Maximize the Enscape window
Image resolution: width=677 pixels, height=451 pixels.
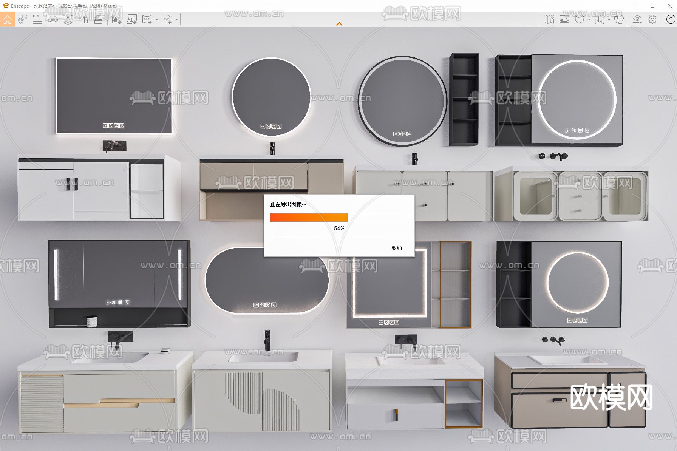point(652,6)
